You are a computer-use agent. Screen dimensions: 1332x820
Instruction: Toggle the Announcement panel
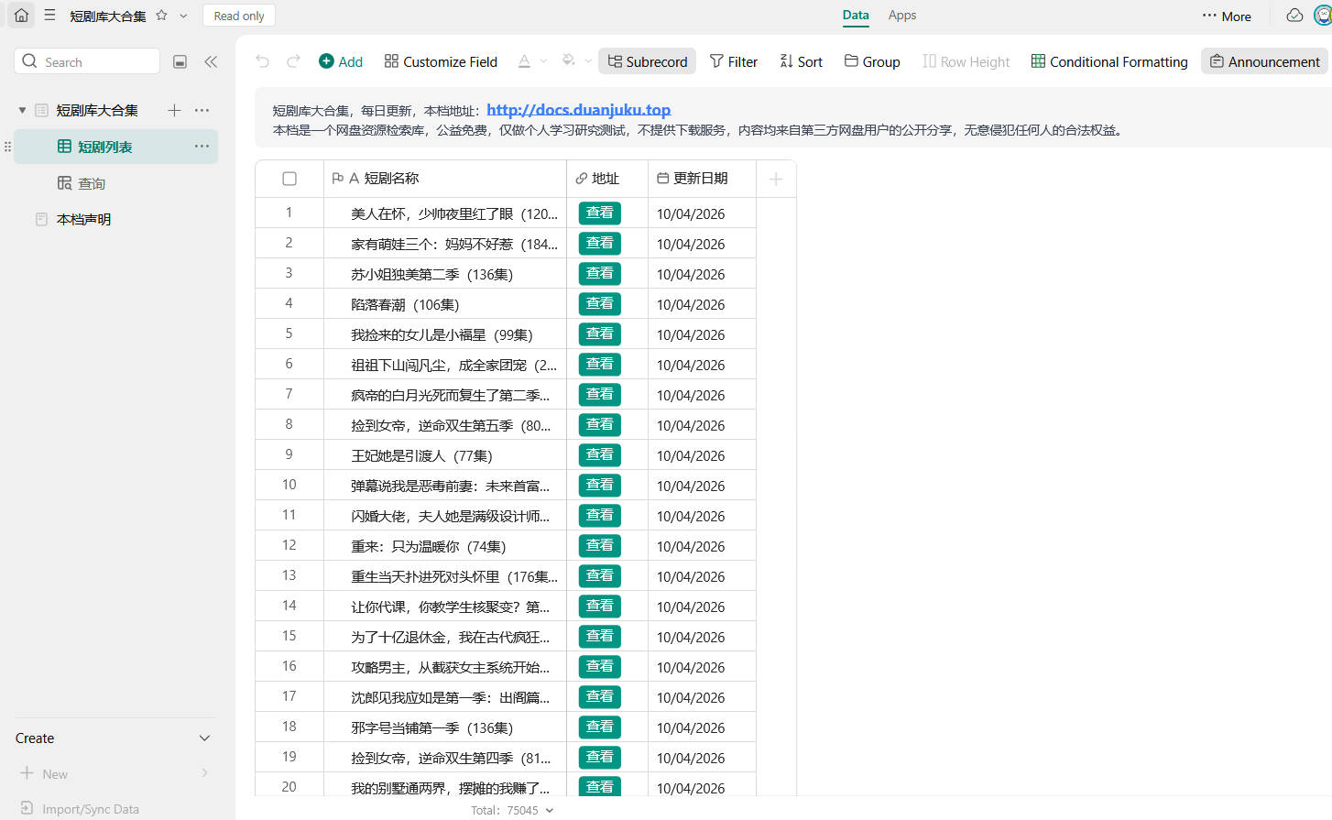[1265, 61]
